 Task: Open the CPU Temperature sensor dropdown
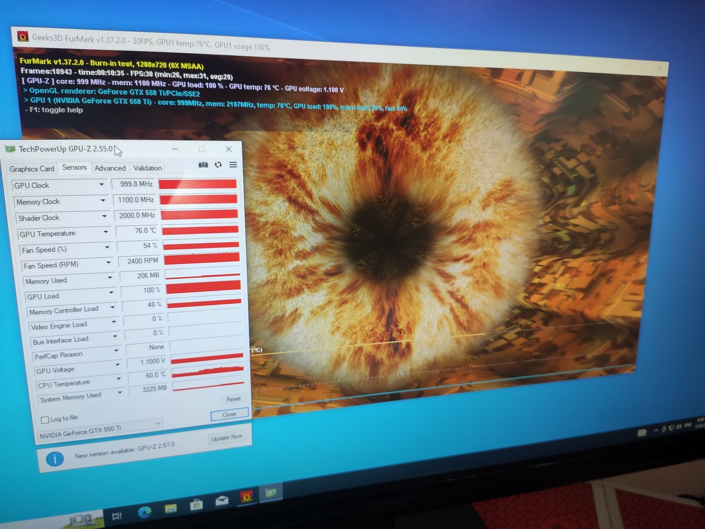pyautogui.click(x=119, y=378)
